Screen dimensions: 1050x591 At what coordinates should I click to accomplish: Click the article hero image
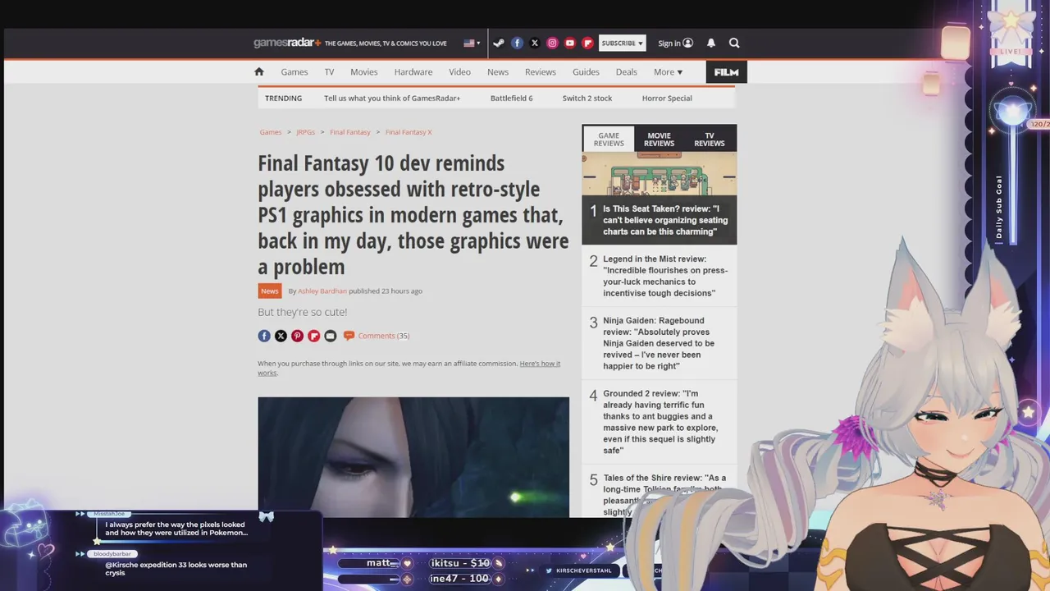point(413,457)
